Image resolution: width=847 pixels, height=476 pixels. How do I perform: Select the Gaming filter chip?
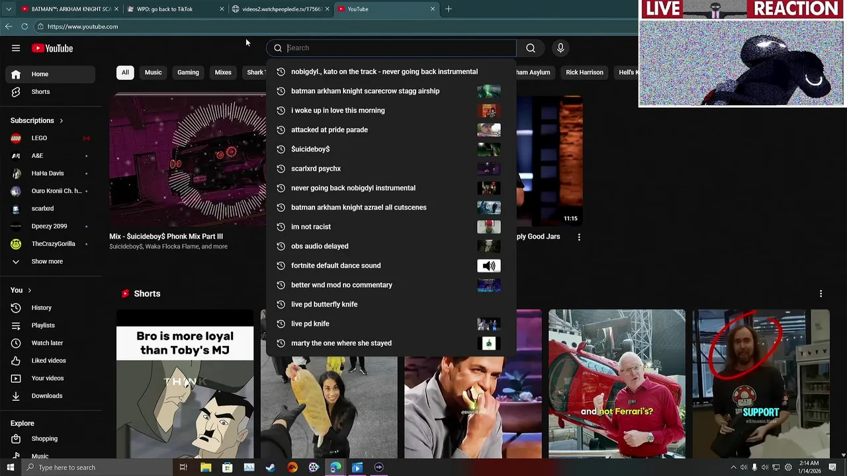pos(188,72)
